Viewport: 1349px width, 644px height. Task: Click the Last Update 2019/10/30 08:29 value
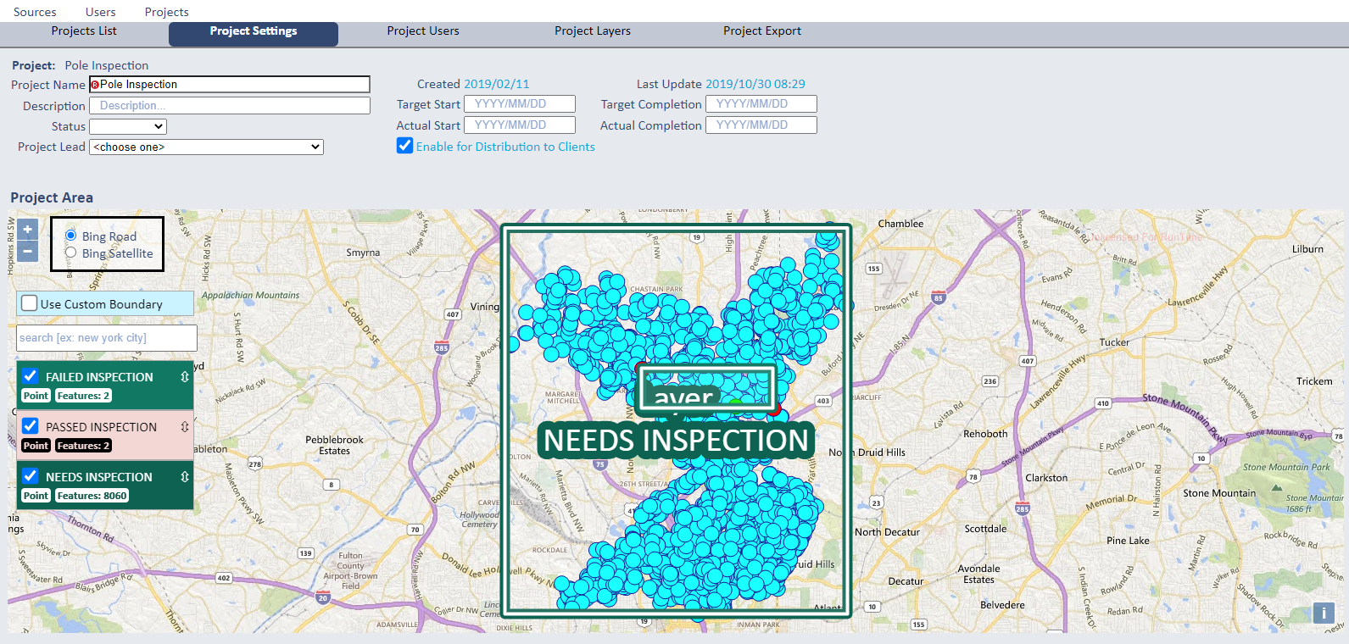755,84
